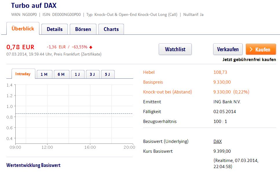Open the Börsen tab

pos(83,29)
